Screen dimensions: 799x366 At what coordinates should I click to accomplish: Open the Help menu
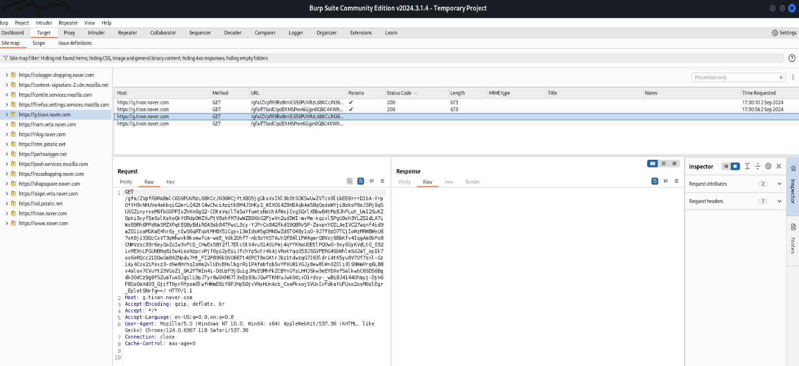pos(106,23)
